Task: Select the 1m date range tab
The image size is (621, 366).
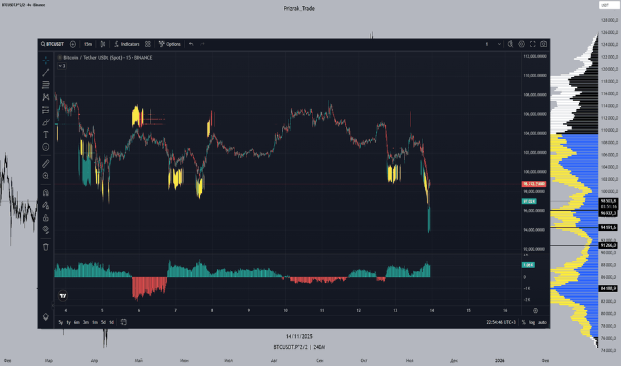Action: point(95,323)
